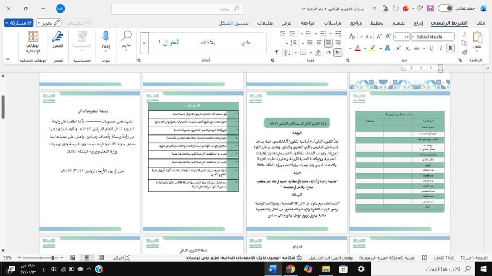Toggle Italic formatting button

pyautogui.click(x=441, y=48)
